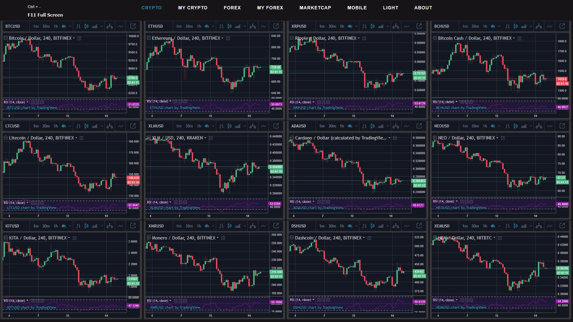Click the XEMUSD symbol name box
573x322 pixels.
[442, 226]
